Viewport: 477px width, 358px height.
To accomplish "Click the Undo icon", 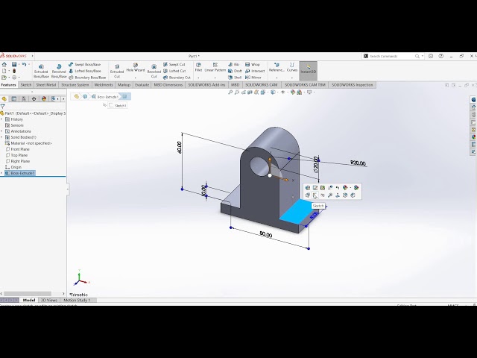I will (24, 65).
